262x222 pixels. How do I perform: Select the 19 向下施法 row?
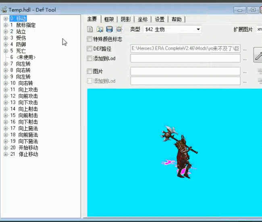pos(24,141)
